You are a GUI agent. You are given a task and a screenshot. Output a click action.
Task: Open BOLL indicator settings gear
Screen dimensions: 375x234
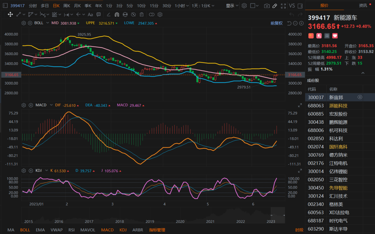24,23
